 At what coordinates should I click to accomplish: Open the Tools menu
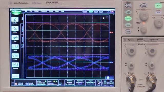click(51, 11)
